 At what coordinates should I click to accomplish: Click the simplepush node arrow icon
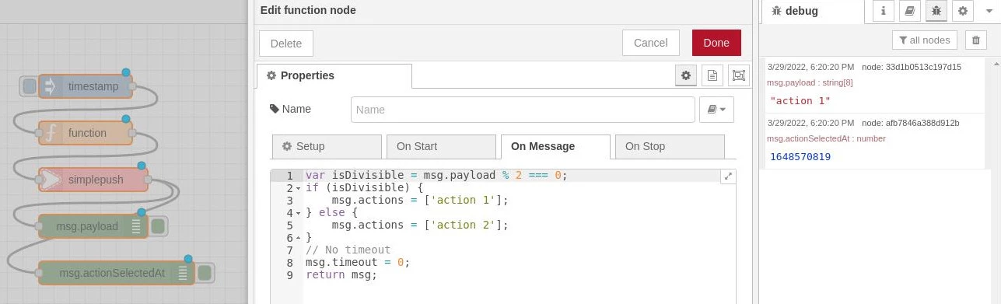click(50, 180)
